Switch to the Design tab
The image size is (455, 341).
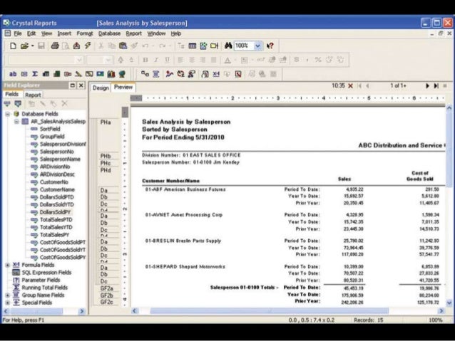click(101, 88)
